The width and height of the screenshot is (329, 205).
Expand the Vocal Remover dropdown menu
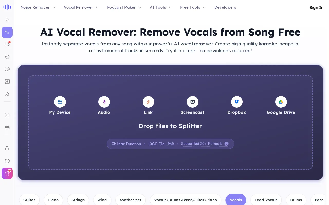click(x=81, y=7)
